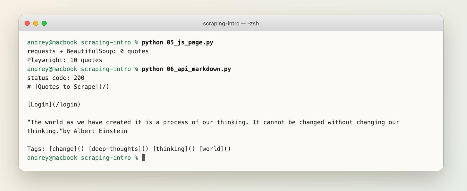
Task: Click the window title 'scraping-intro — -zsh'
Action: pos(231,24)
